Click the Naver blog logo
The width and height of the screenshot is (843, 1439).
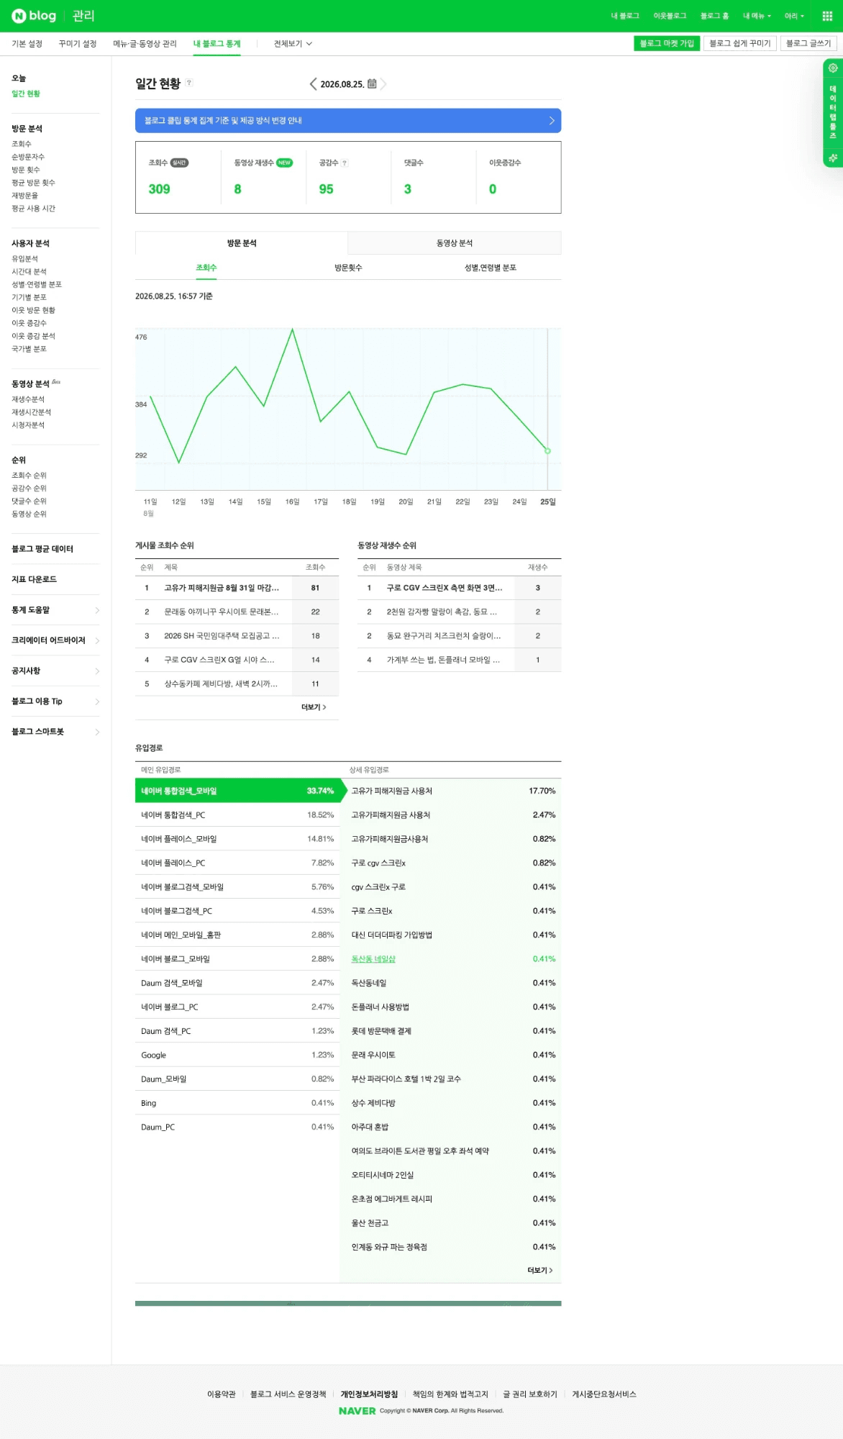pos(34,16)
